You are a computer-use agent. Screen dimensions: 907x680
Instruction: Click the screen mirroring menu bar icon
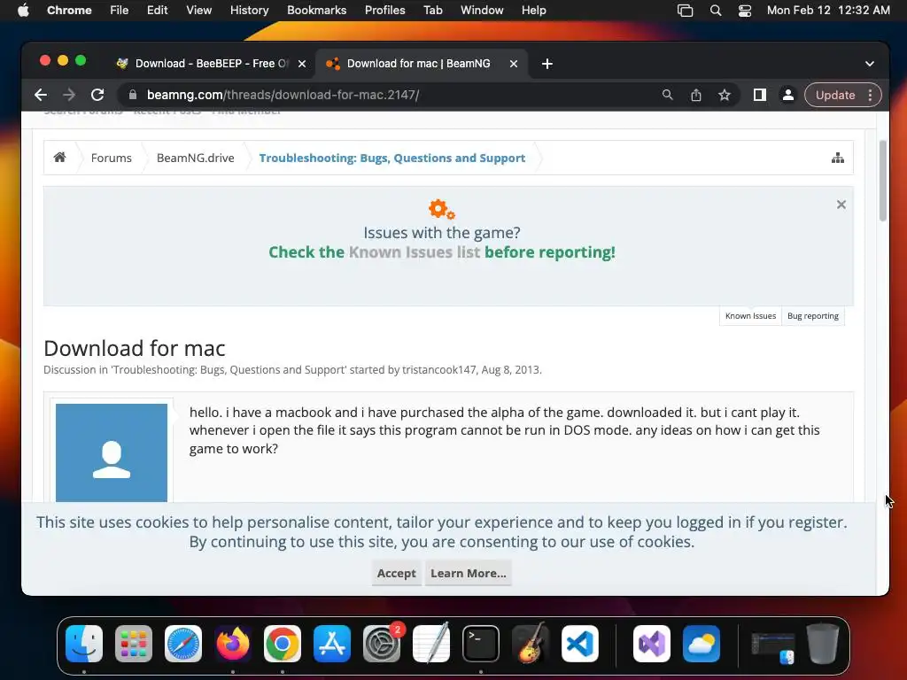click(x=685, y=11)
